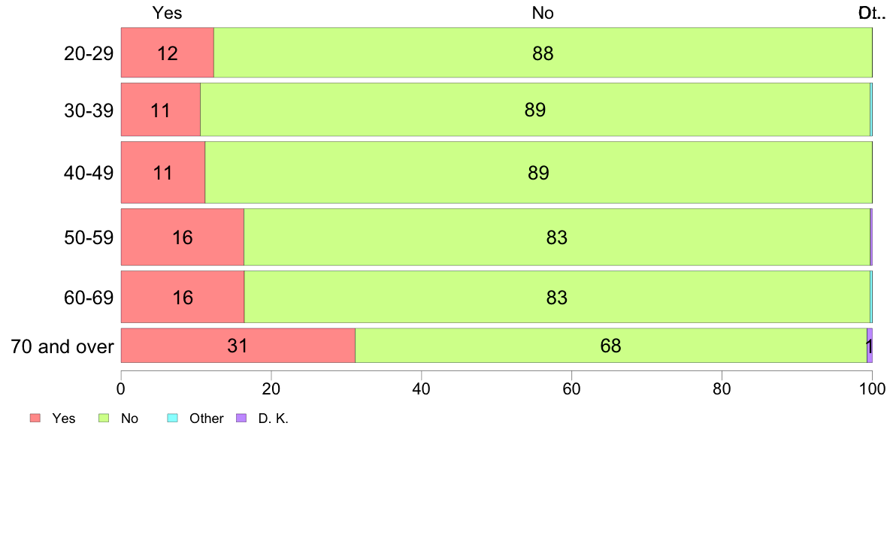Click the 40-49 age group label
The width and height of the screenshot is (893, 553).
(89, 173)
